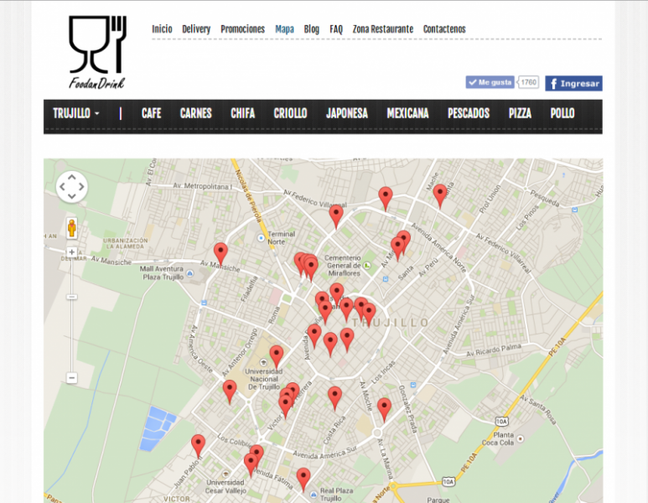The height and width of the screenshot is (503, 648).
Task: Expand the TRUJILLO city dropdown
Action: (76, 113)
